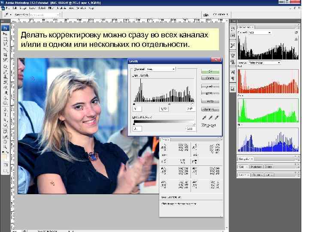
Task: Select the Pen tool
Action: click(x=5, y=110)
